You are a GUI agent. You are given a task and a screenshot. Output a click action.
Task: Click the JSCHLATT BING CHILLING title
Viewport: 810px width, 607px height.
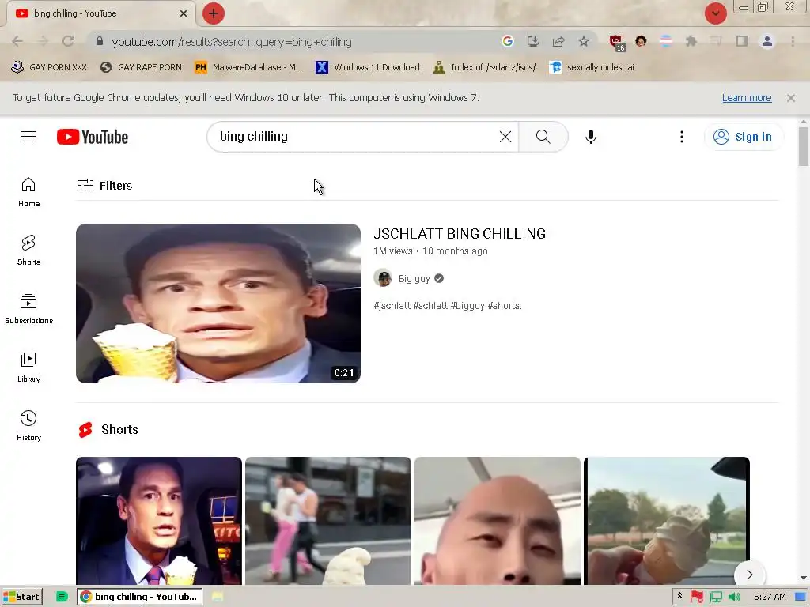click(460, 234)
